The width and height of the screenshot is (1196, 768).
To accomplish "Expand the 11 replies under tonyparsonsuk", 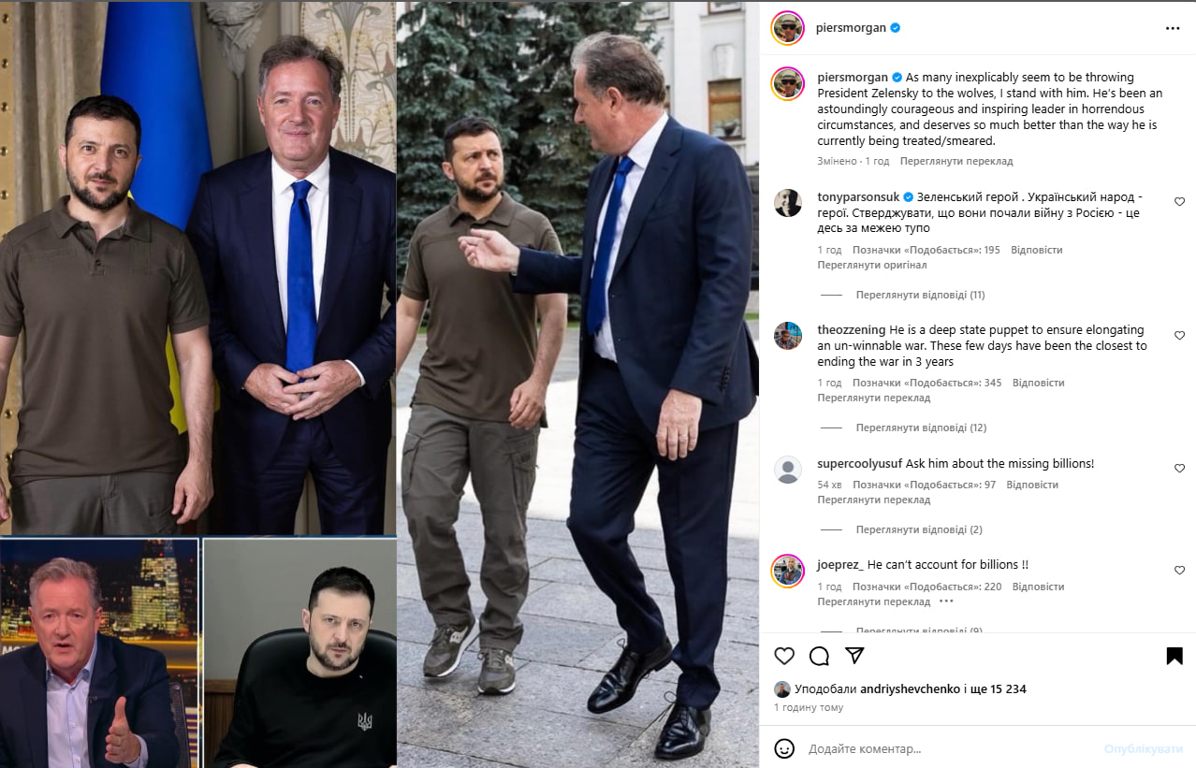I will [x=920, y=295].
